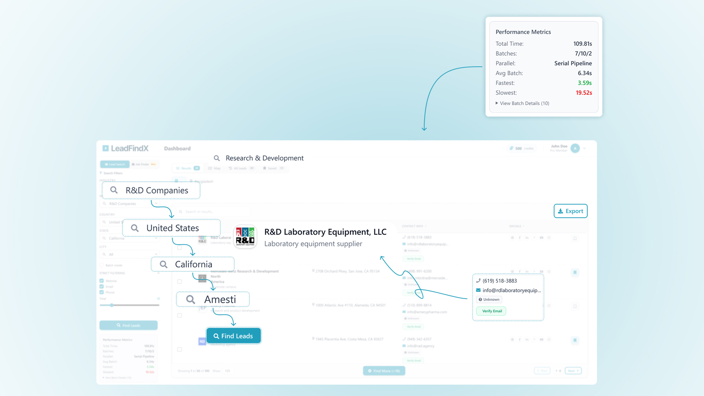The height and width of the screenshot is (396, 704).
Task: Click the Mercedes-Benz logo icon in results
Action: [x=202, y=278]
